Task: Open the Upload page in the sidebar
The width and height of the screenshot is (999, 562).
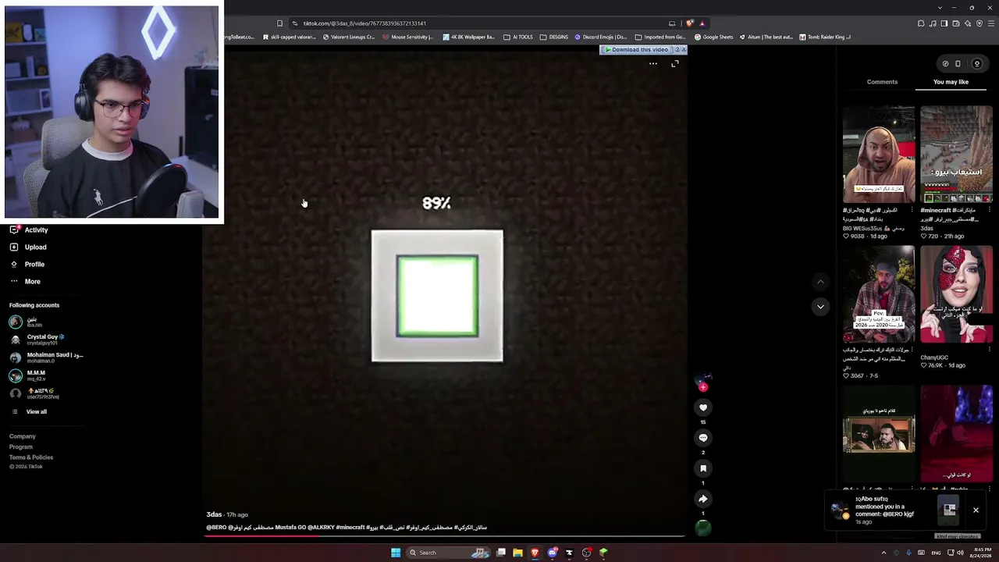Action: tap(29, 247)
